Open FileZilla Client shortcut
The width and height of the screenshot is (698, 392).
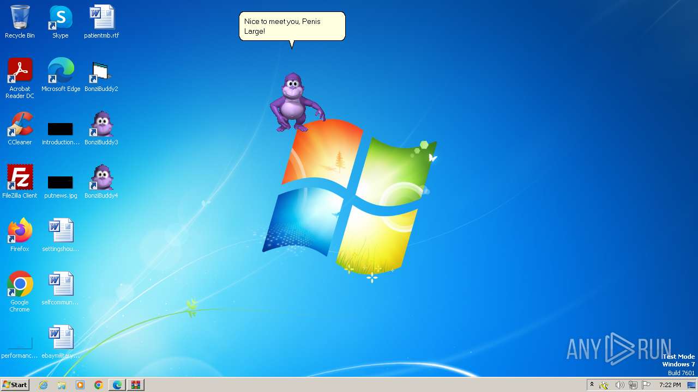(20, 182)
